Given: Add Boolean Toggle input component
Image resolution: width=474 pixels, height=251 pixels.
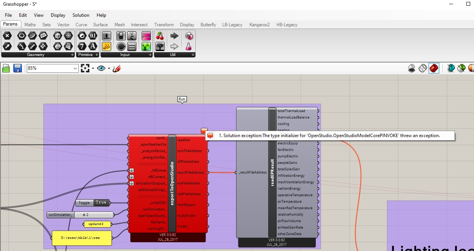Looking at the screenshot, I should (x=121, y=36).
